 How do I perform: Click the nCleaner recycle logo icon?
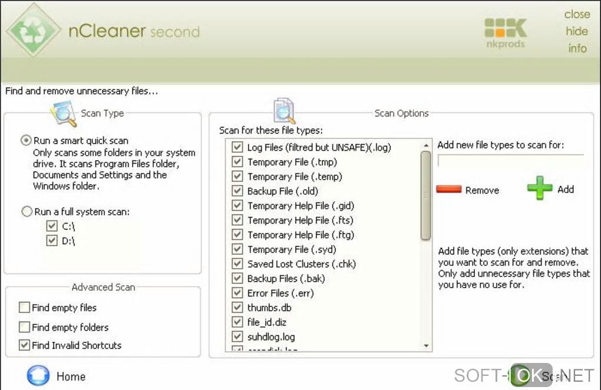(34, 30)
